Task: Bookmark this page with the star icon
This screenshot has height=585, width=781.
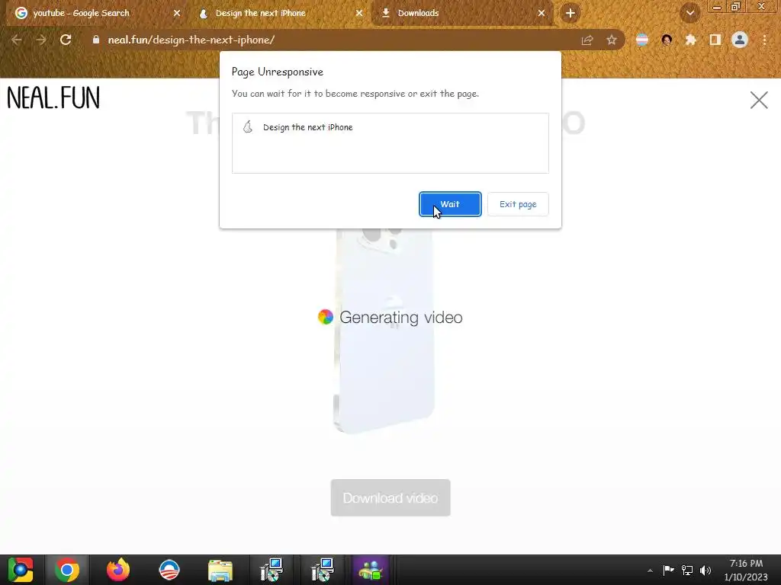Action: (612, 40)
